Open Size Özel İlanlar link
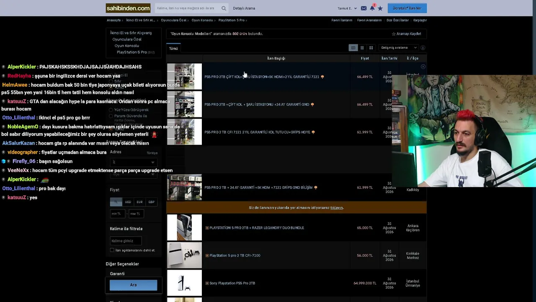This screenshot has width=536, height=302. (397, 20)
